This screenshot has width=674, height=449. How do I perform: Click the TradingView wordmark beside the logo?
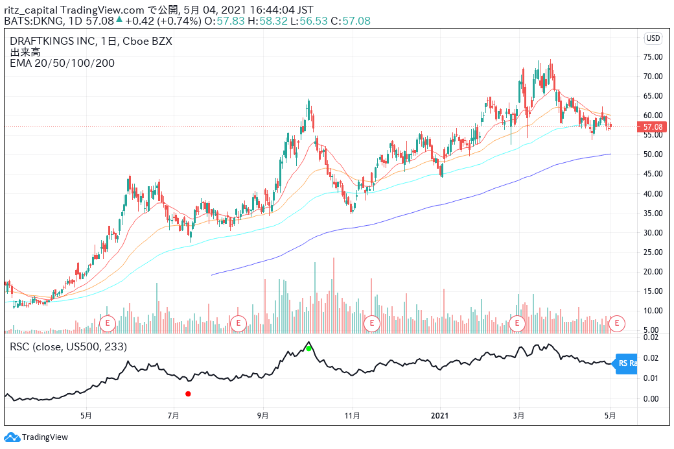point(45,437)
